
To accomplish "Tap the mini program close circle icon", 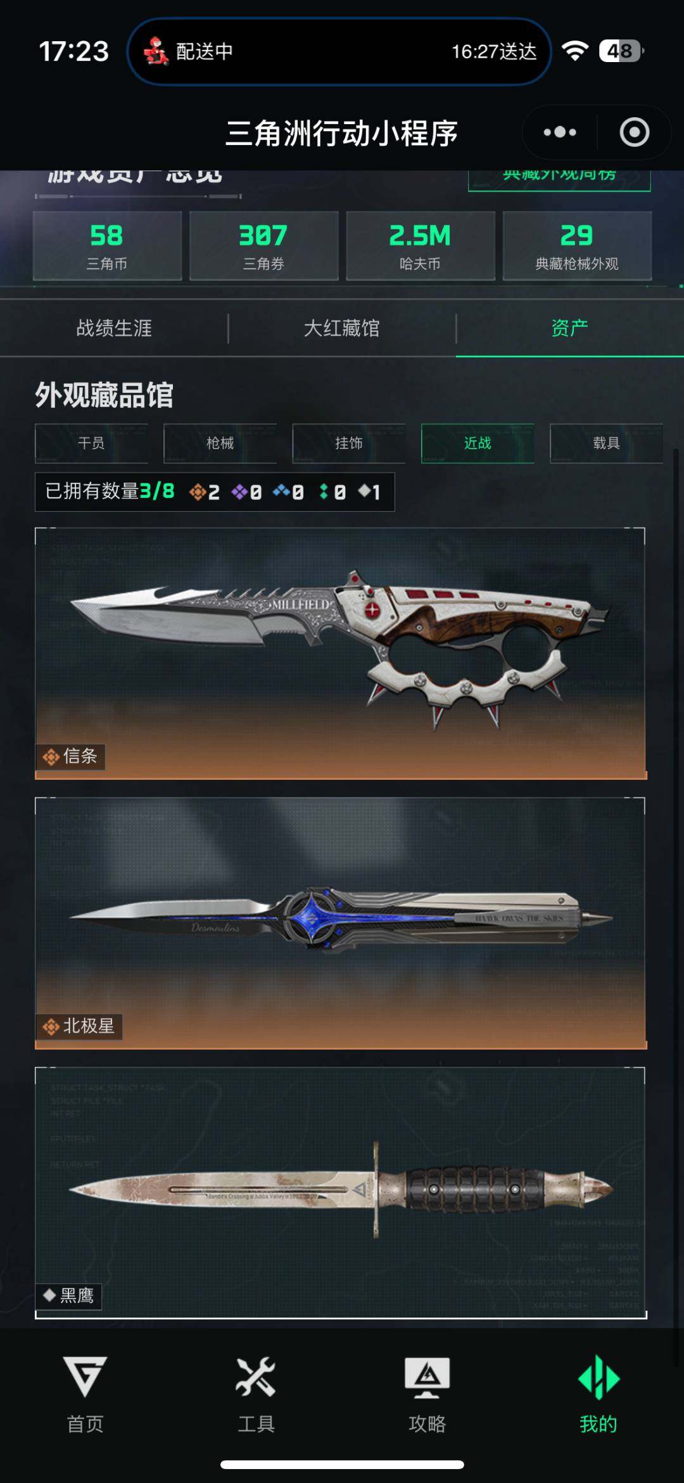I will coord(634,132).
